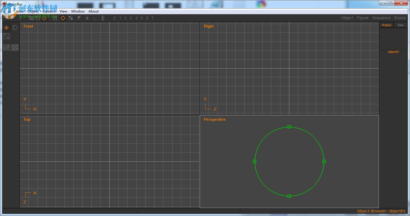Enable layer 3 visibility
Viewport: 410px width, 216px height.
coord(131,18)
